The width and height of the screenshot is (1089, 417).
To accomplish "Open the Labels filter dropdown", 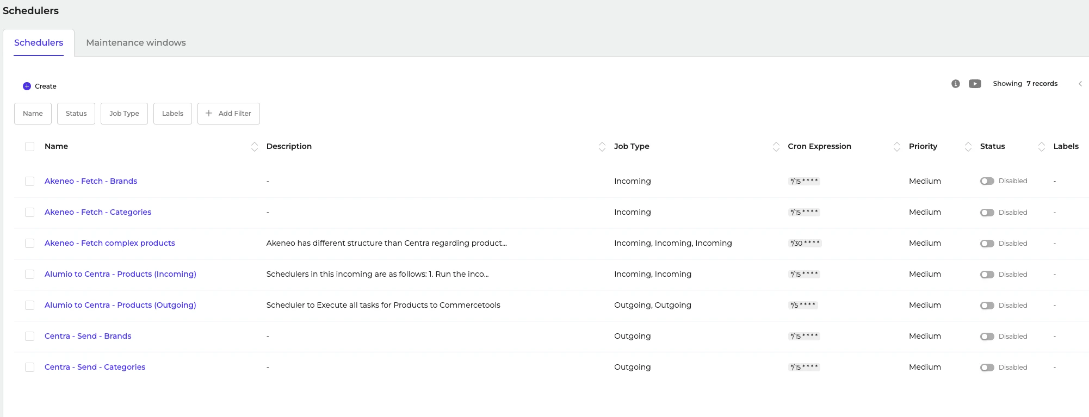I will coord(172,114).
